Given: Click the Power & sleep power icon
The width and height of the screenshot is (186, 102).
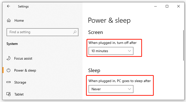Looking at the screenshot, I should [9, 70].
